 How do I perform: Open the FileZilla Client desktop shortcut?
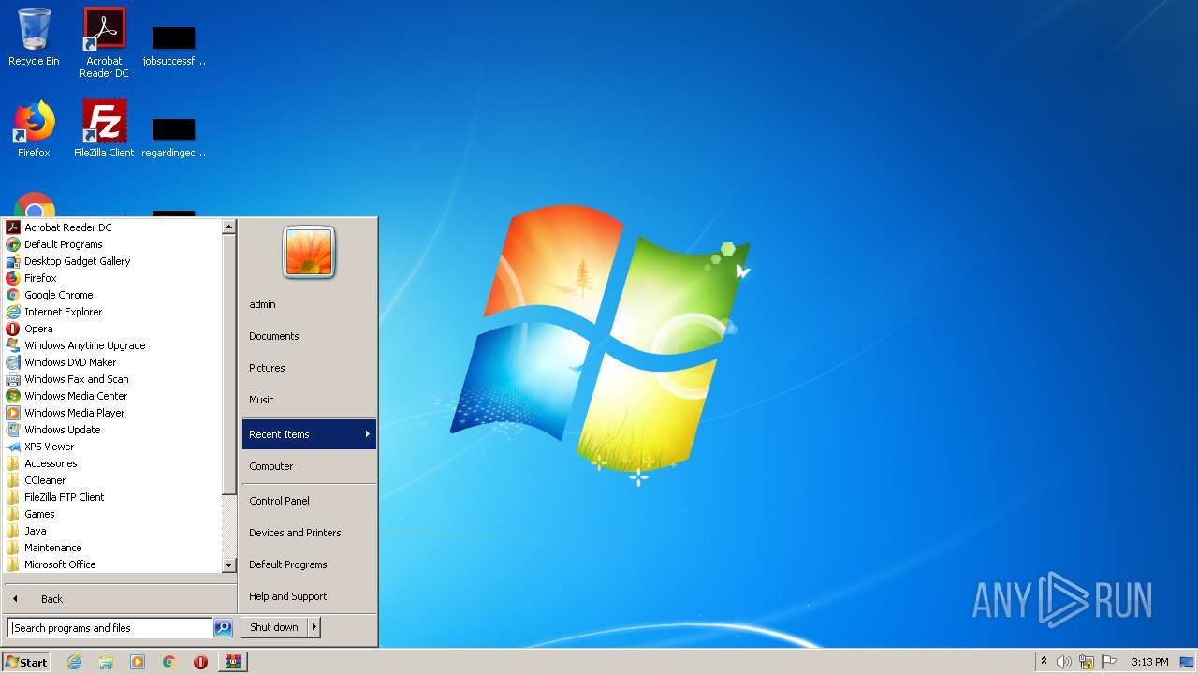pos(104,129)
